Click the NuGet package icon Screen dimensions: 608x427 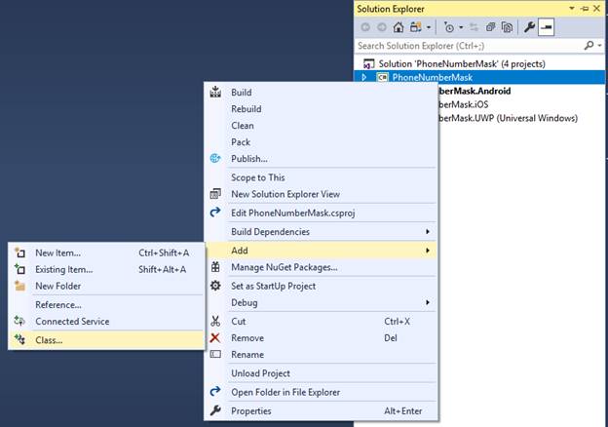215,267
